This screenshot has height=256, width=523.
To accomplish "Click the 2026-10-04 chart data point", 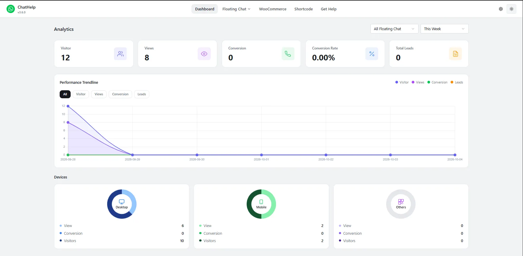I will click(x=455, y=155).
